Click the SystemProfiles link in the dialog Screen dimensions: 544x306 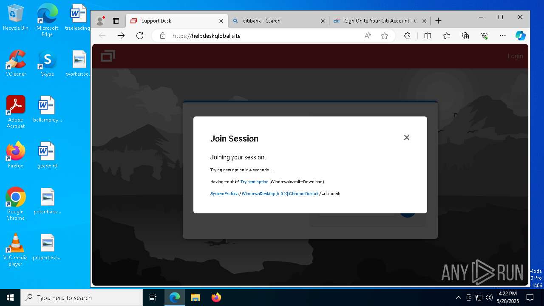(224, 193)
